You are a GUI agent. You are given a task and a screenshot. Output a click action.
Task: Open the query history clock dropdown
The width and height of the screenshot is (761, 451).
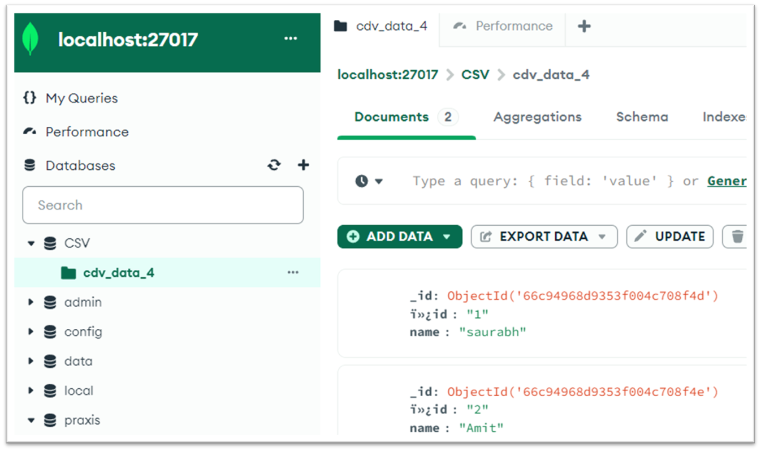click(x=369, y=181)
